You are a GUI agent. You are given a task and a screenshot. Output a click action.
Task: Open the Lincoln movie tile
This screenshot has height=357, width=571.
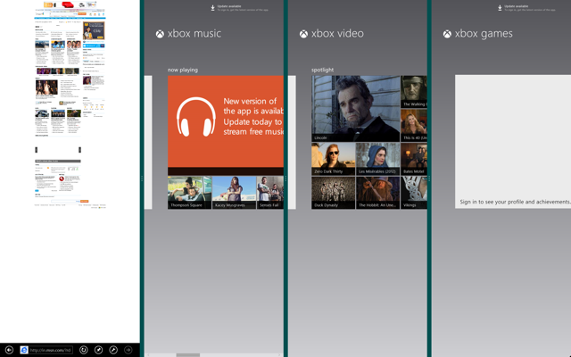pyautogui.click(x=355, y=109)
